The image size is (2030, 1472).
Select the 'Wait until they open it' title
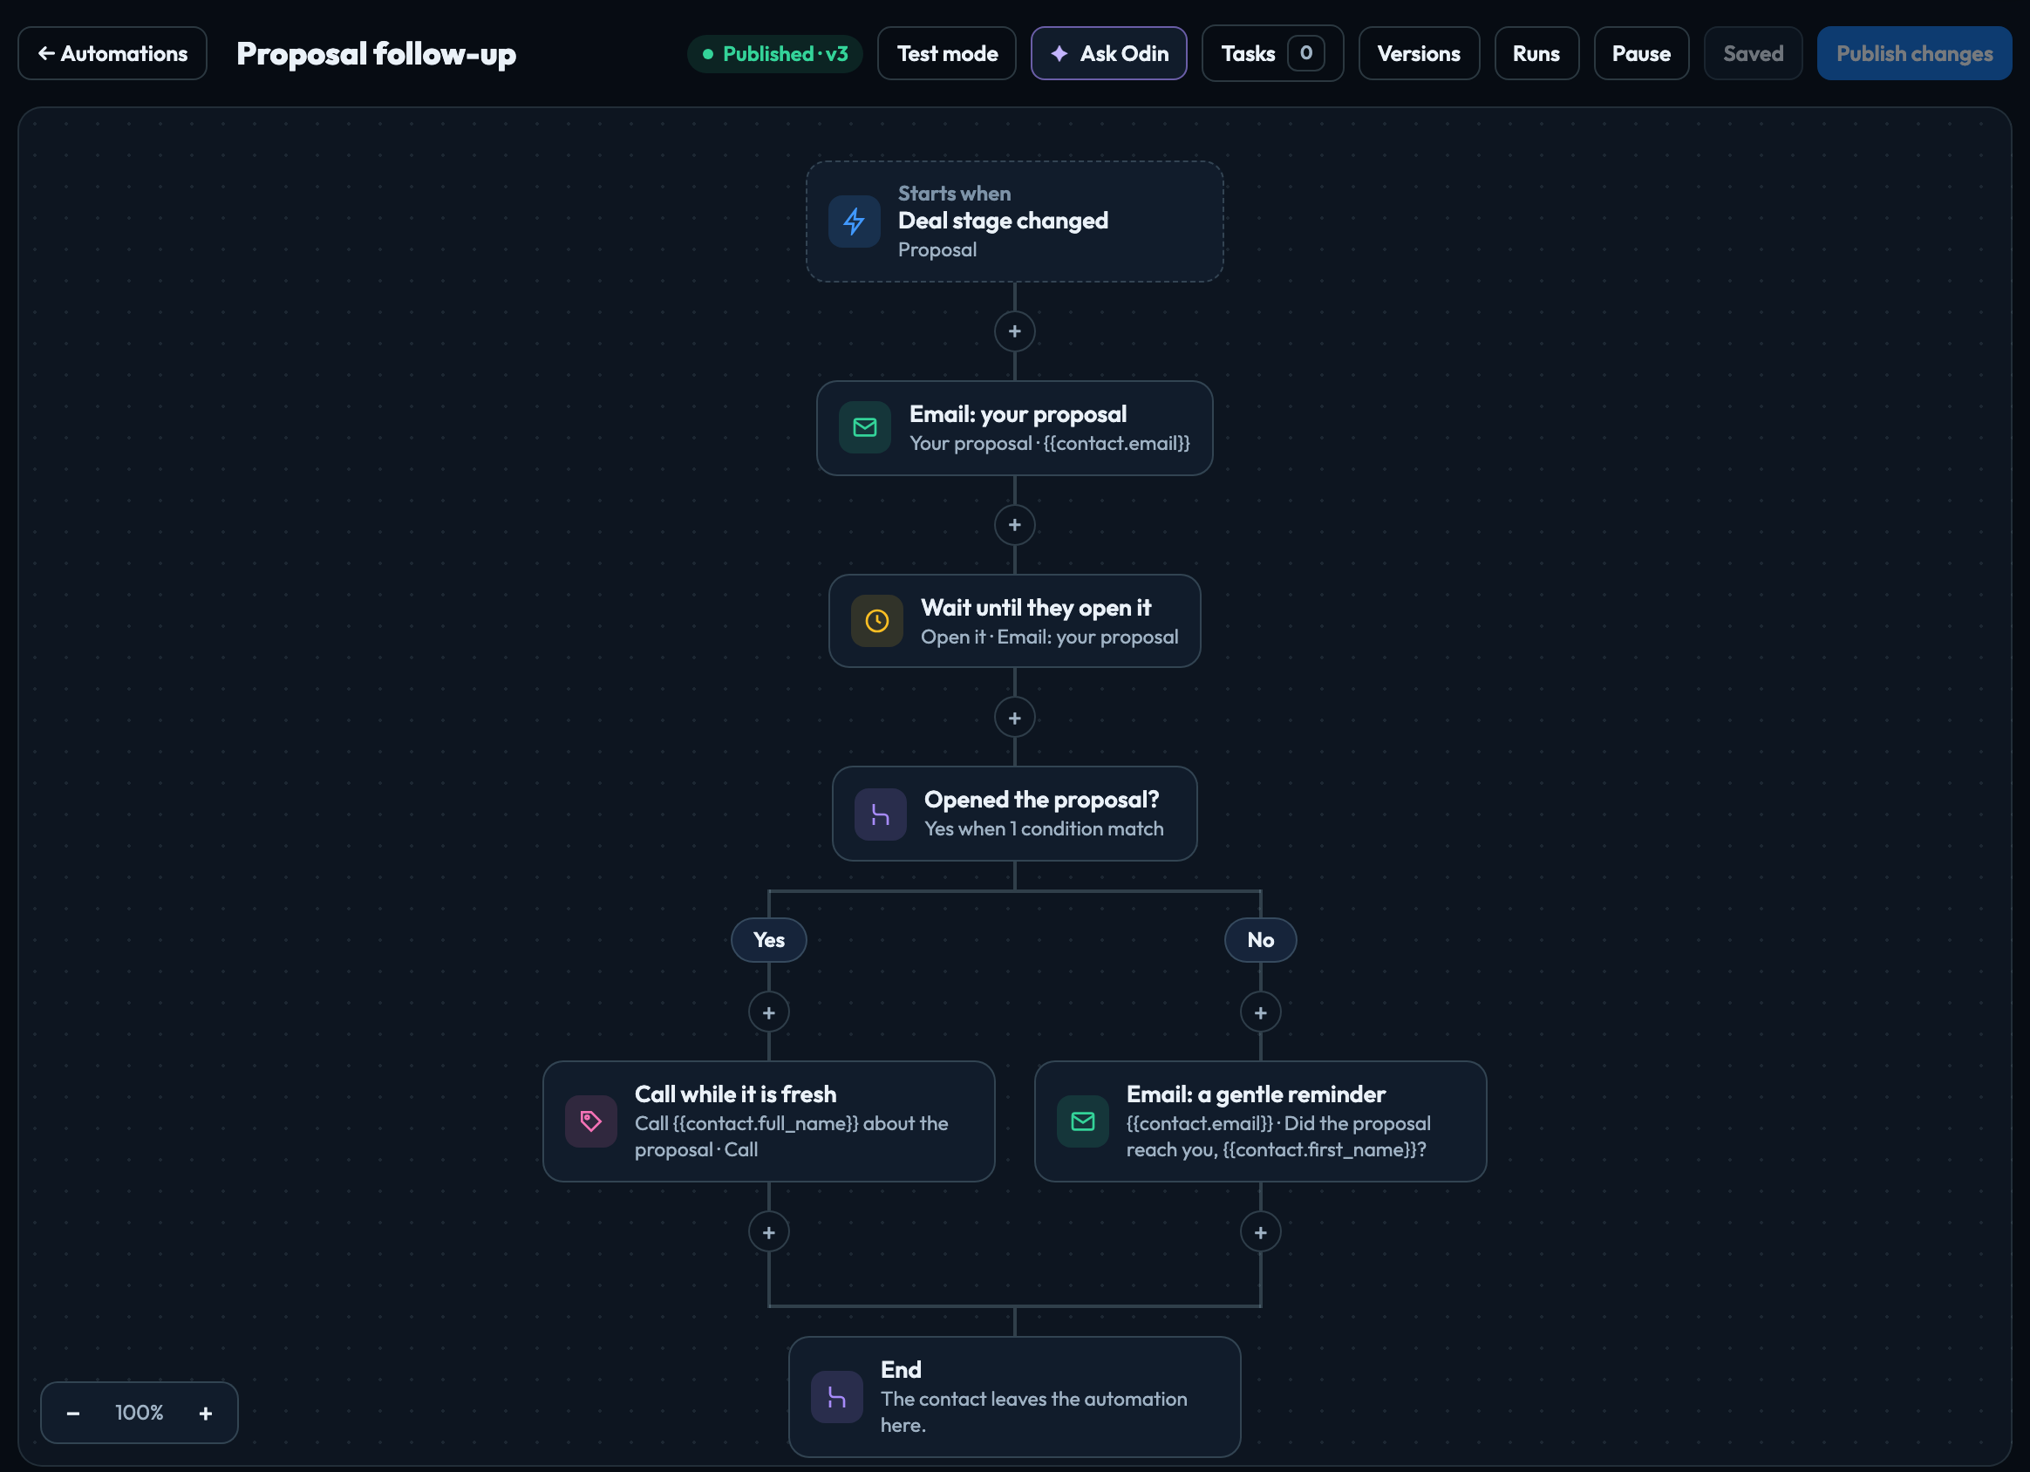[1036, 608]
